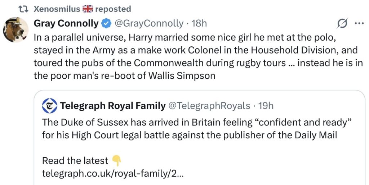Click the 19h timestamp on the quoted tweet
The height and width of the screenshot is (185, 369).
pyautogui.click(x=266, y=106)
